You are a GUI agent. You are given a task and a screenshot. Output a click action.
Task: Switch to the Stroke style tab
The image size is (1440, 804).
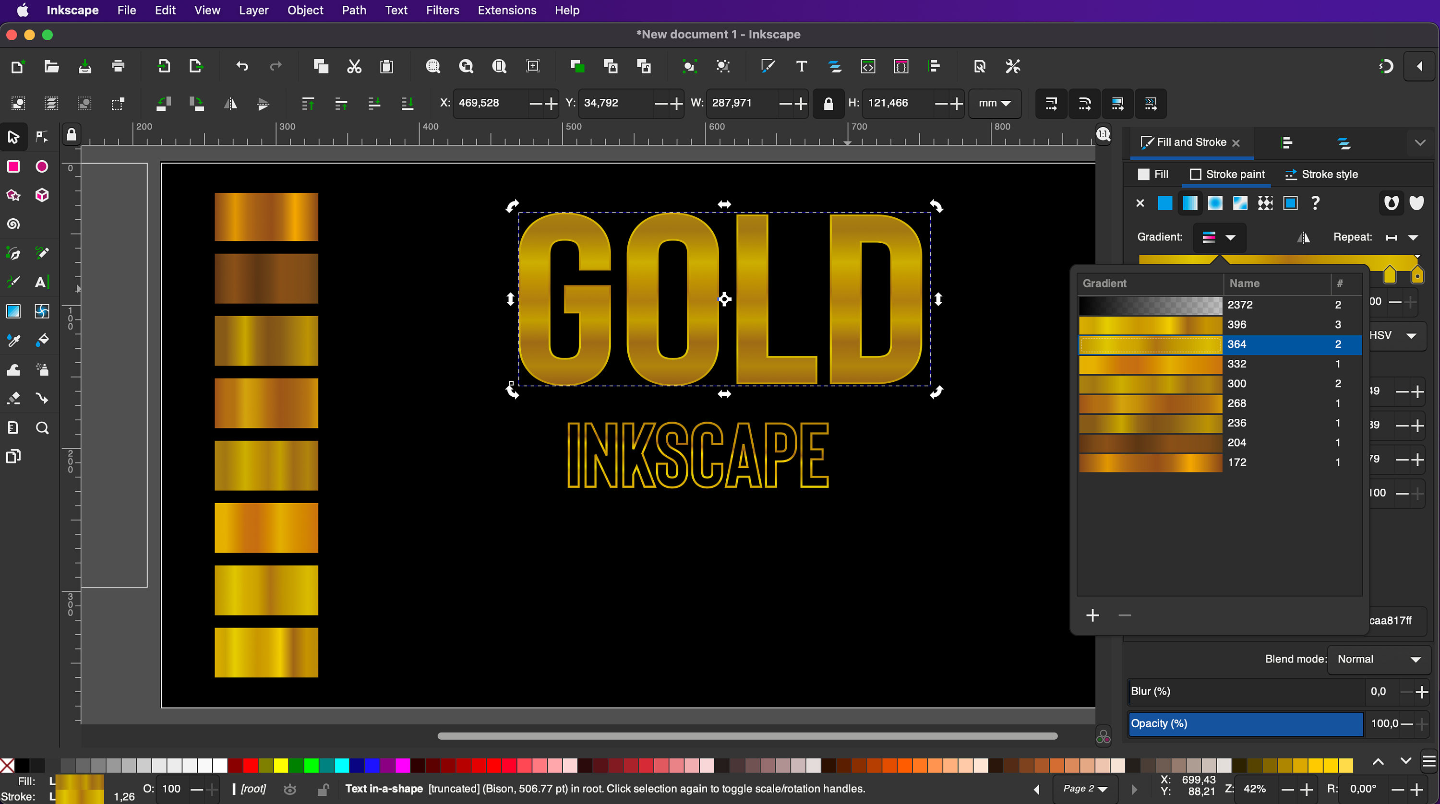[x=1329, y=174]
